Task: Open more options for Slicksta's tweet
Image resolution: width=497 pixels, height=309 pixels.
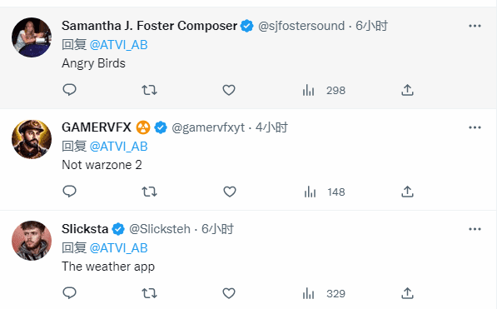Action: pyautogui.click(x=475, y=229)
